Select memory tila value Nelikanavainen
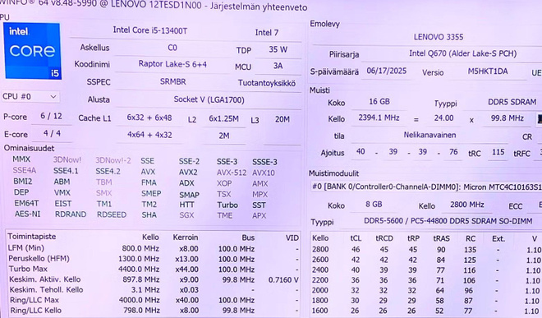542x318 pixels. tap(429, 136)
